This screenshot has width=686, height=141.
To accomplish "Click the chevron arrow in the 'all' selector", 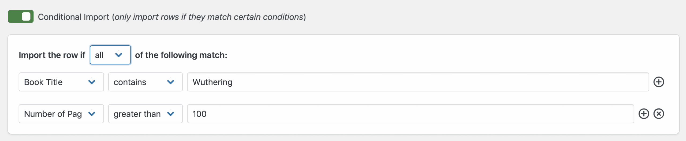I will [x=118, y=55].
